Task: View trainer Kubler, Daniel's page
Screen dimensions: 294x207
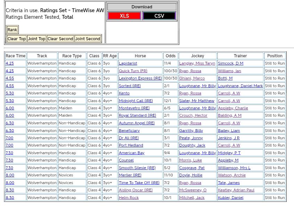Action: point(230,198)
